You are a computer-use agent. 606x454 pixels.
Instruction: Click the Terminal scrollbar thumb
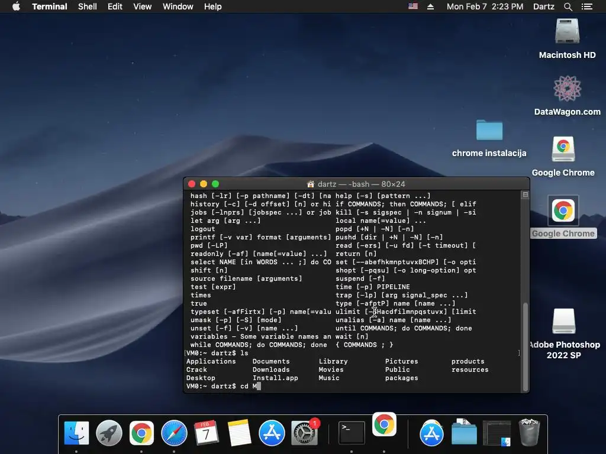tap(526, 346)
